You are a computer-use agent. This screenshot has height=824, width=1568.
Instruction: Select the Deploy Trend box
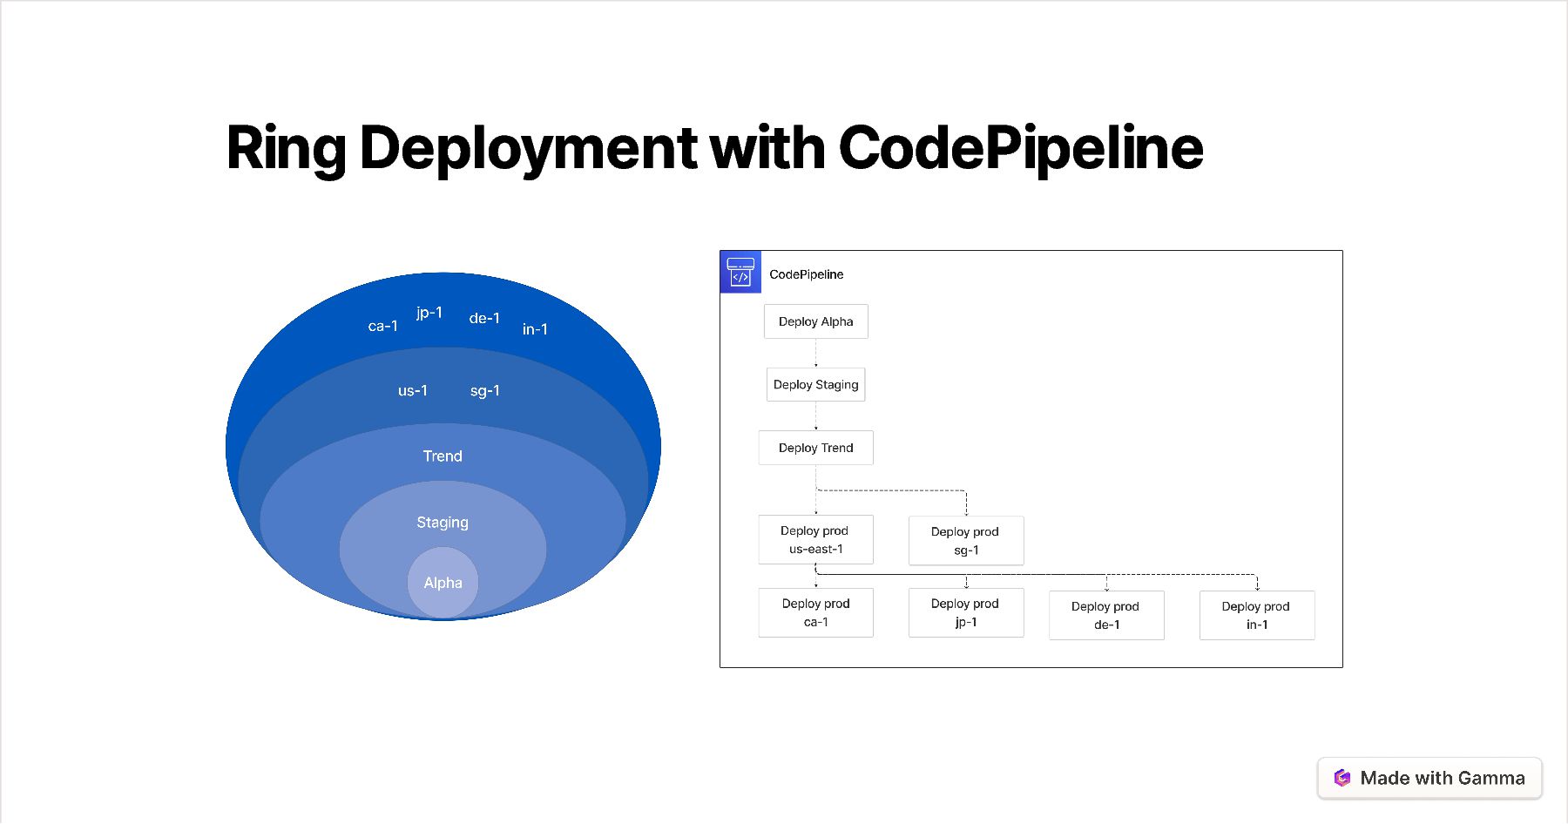pos(816,448)
